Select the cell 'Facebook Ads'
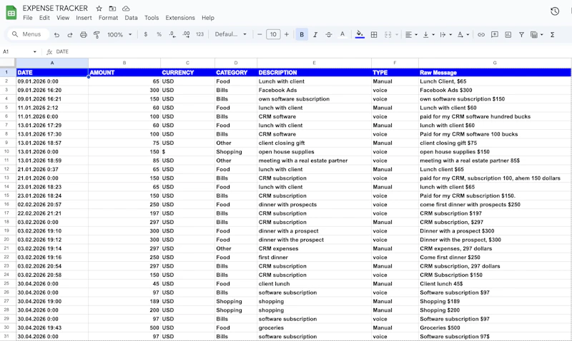This screenshot has height=341, width=572. [x=314, y=90]
